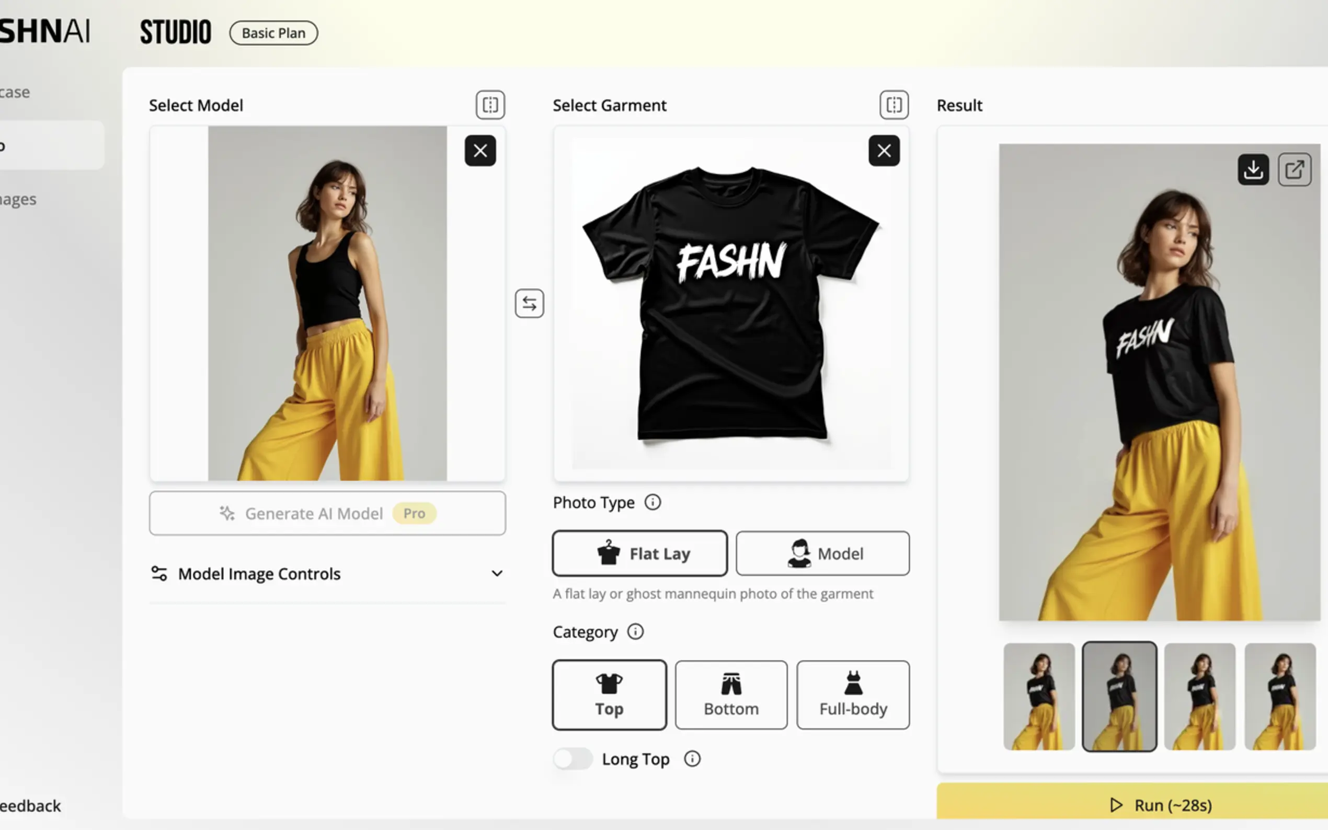Choose the Bottom category
1328x830 pixels.
click(x=731, y=695)
